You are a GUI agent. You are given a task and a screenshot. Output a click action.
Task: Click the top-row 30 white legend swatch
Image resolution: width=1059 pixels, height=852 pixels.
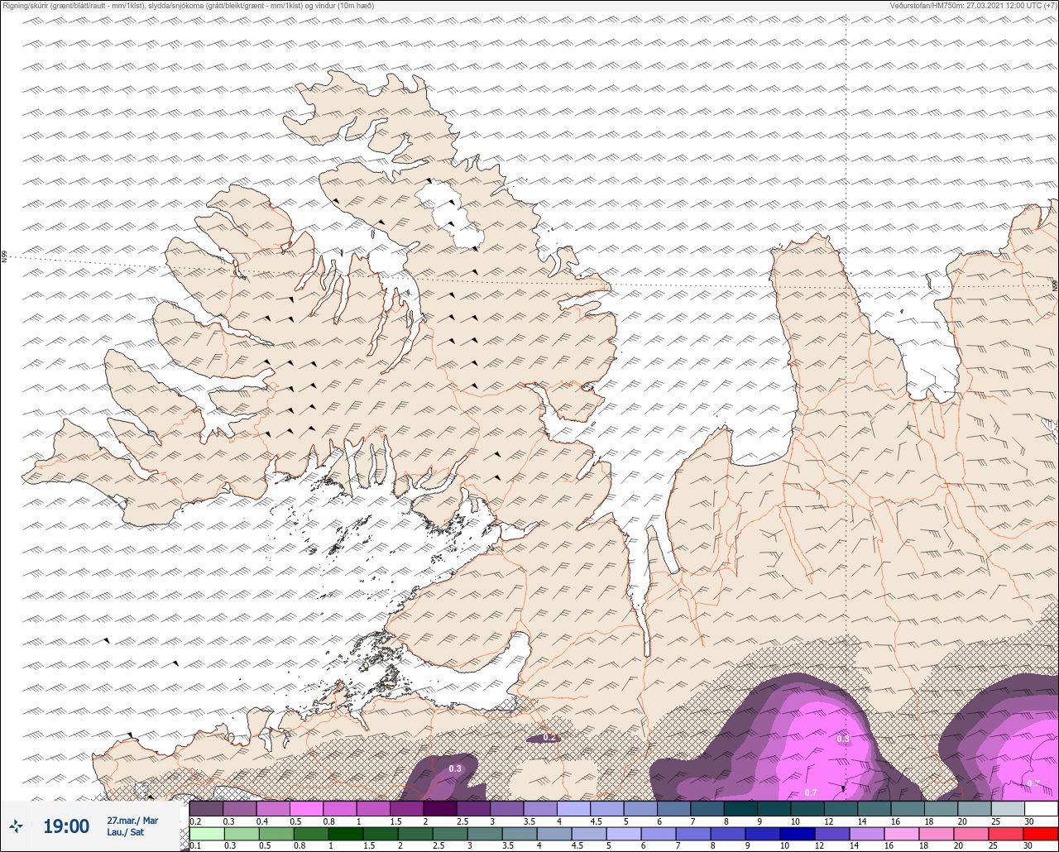click(1041, 808)
